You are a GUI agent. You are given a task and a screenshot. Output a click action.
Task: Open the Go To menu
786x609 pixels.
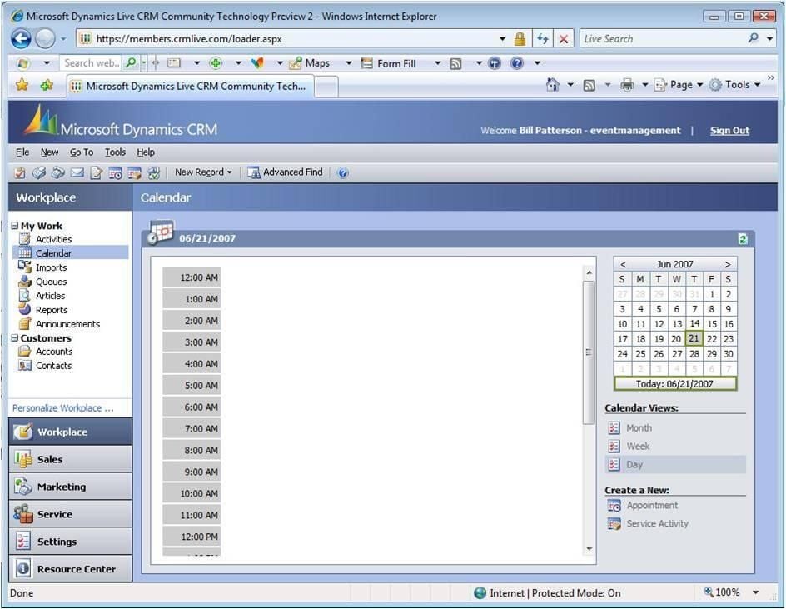[x=82, y=152]
